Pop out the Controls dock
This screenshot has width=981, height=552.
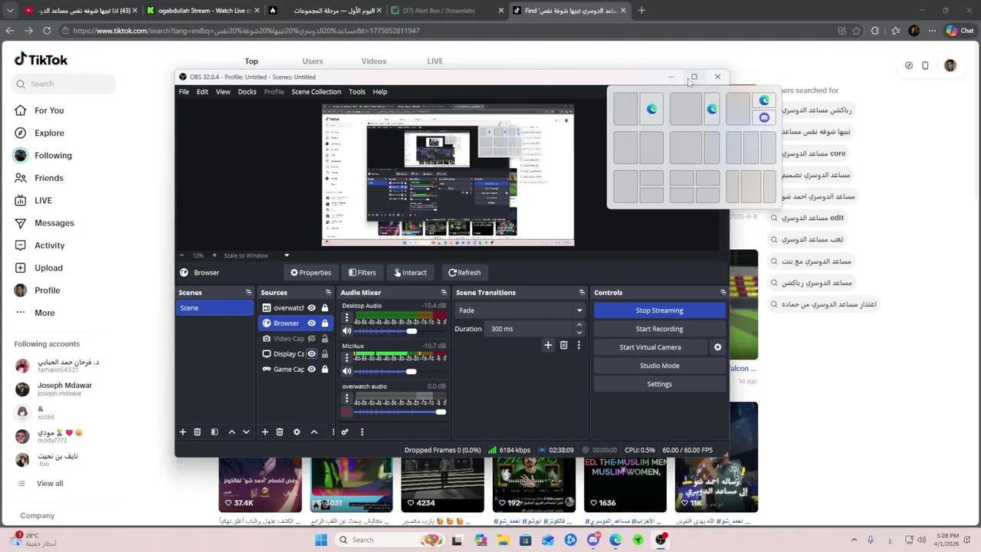[723, 292]
